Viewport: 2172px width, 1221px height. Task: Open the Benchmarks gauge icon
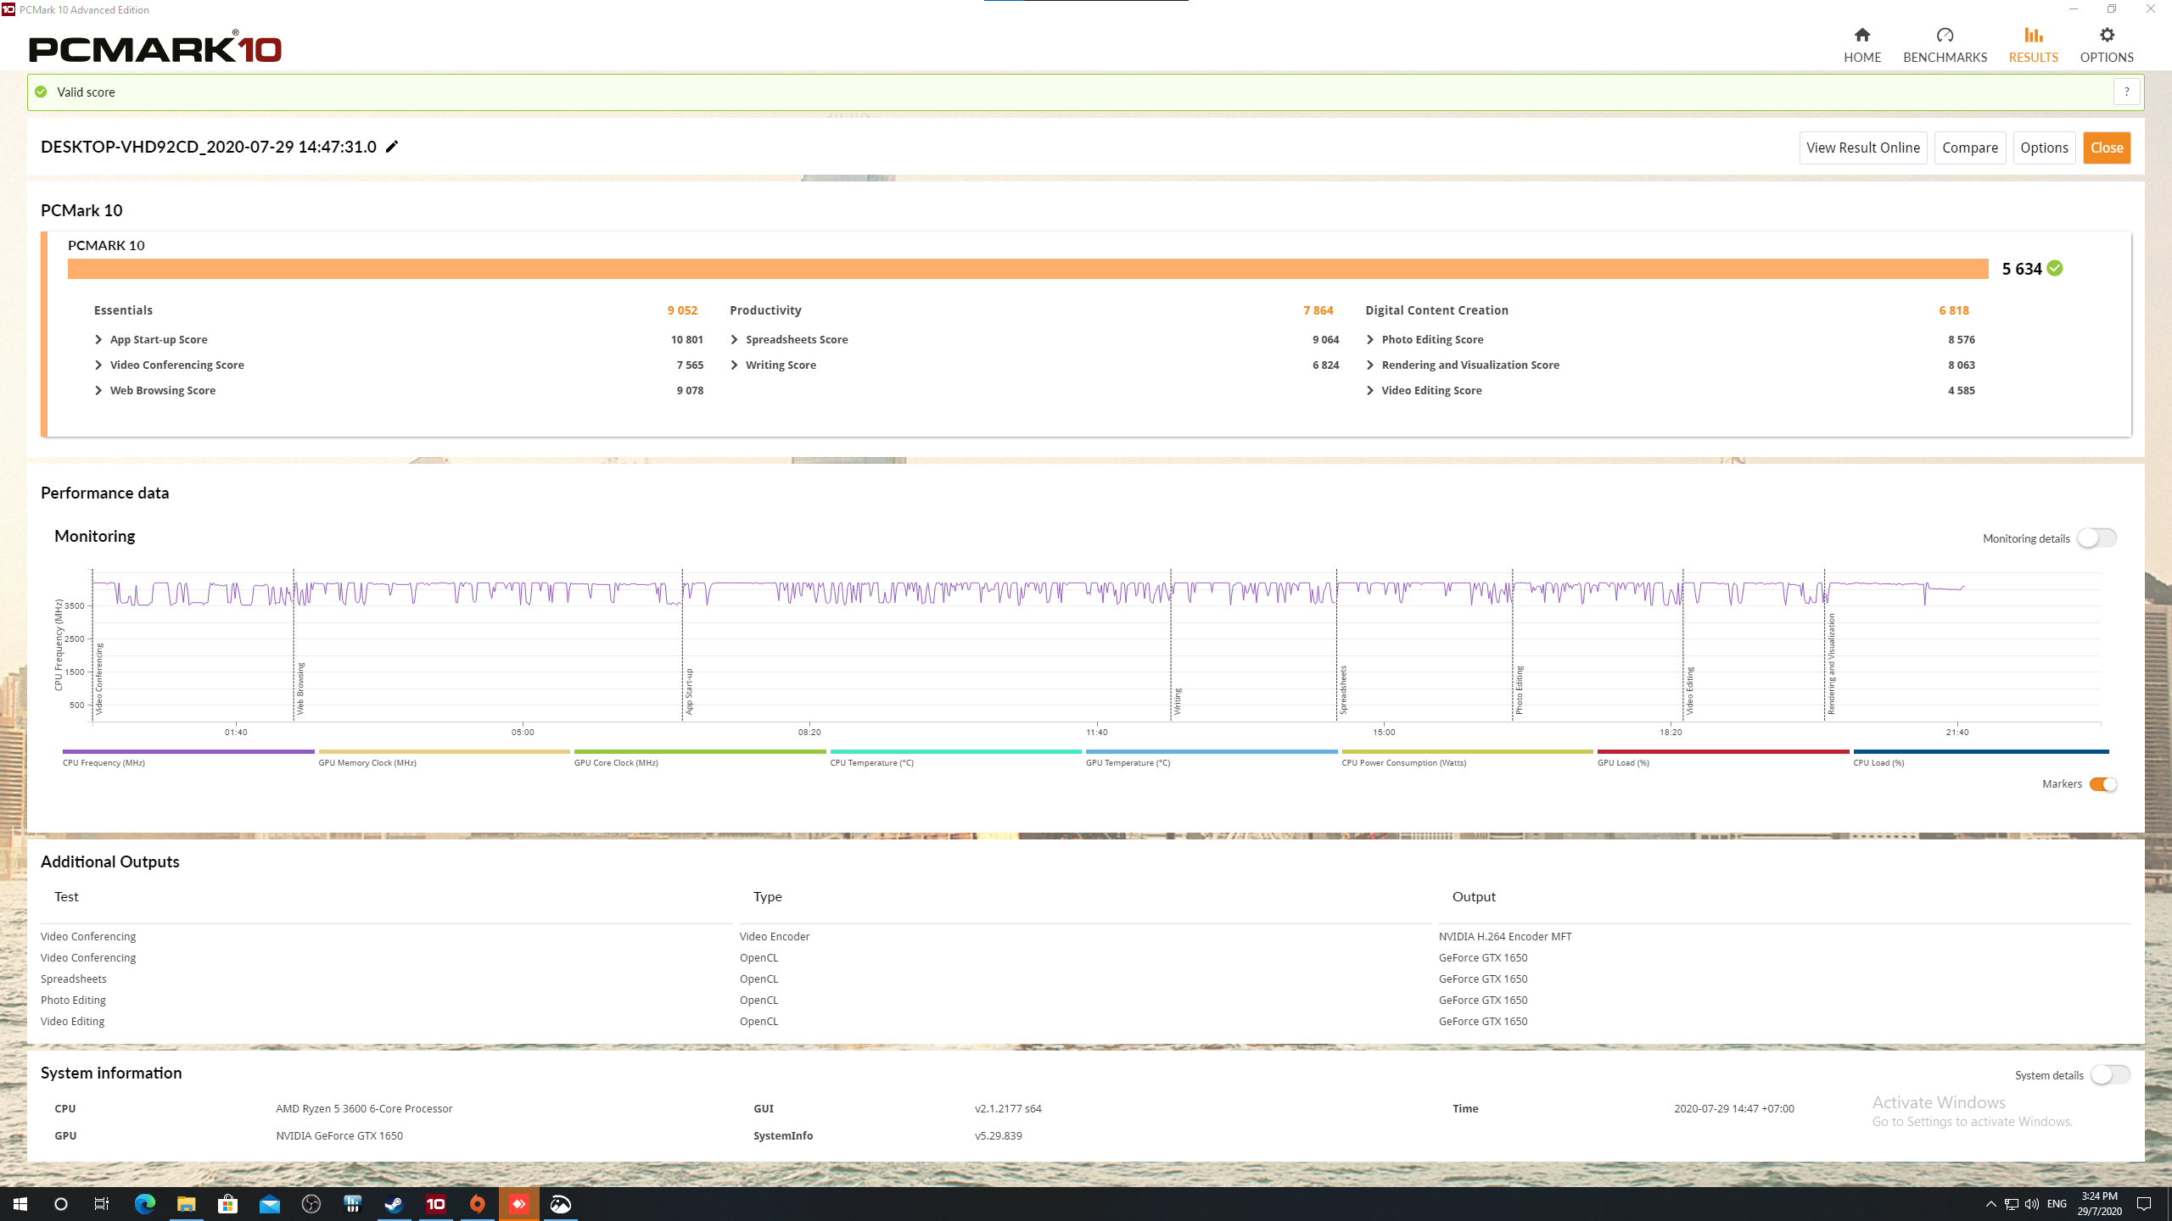point(1945,36)
